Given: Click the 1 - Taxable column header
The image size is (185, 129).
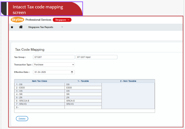Looking at the screenshot, I should pos(83,81).
